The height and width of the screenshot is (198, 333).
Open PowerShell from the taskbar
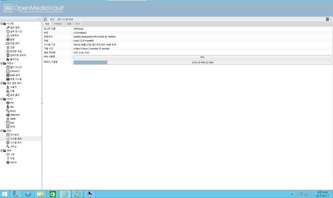tap(28, 194)
